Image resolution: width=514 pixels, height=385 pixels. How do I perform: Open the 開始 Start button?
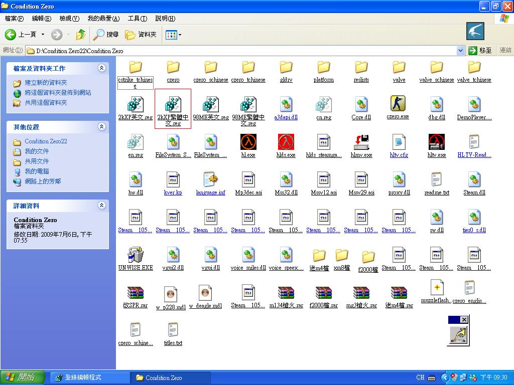(x=22, y=377)
